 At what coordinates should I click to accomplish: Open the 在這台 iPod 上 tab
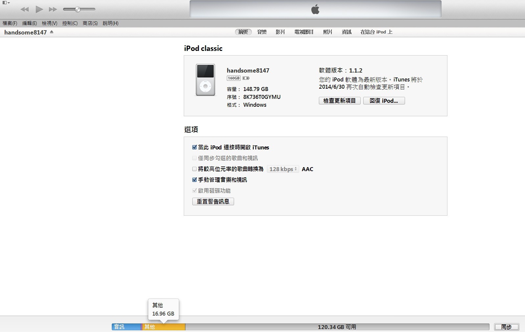376,32
